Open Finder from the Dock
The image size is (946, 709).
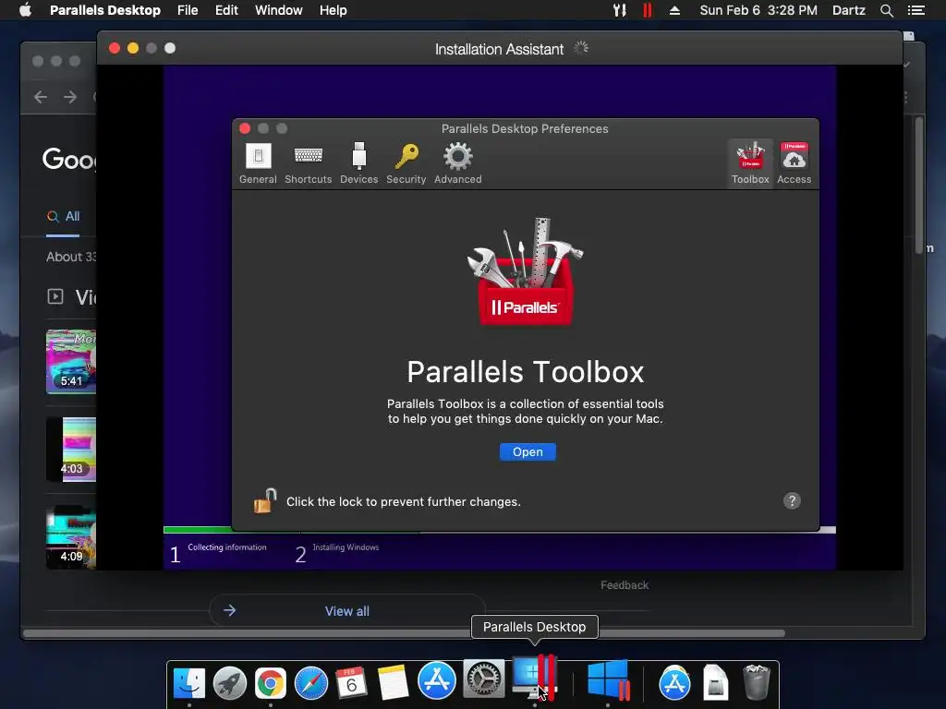(188, 682)
